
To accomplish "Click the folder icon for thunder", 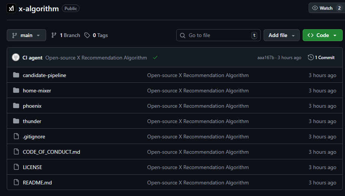I will point(16,121).
